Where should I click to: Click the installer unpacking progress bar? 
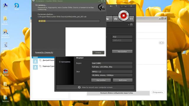[x=69, y=21]
